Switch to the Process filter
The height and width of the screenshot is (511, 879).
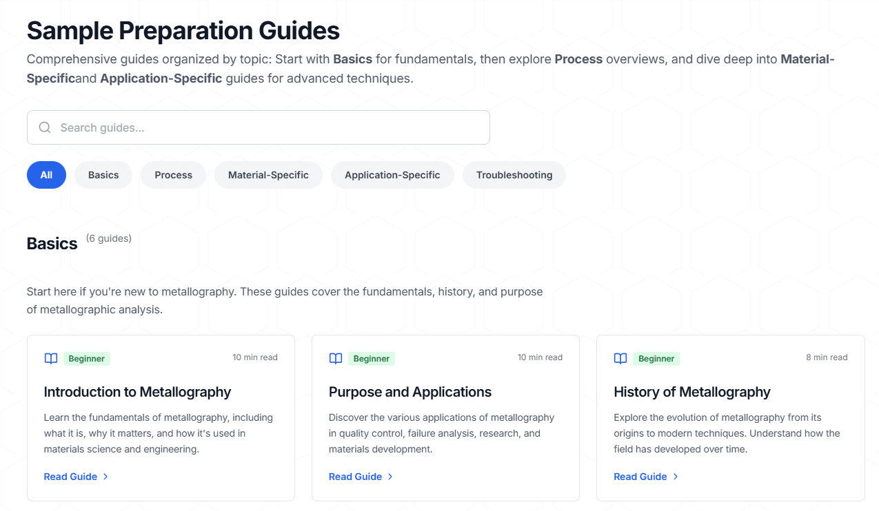click(x=173, y=175)
